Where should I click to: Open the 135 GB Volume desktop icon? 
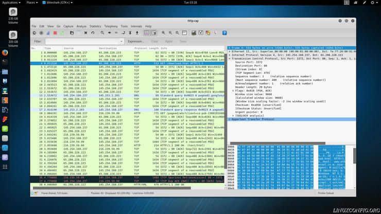(x=13, y=12)
